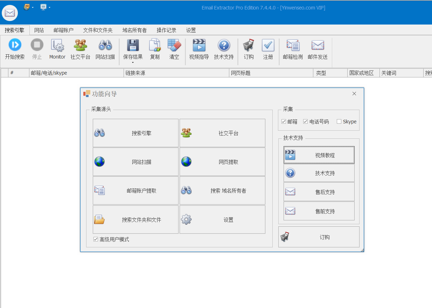Switch to the 邮箱账户 tab
Image resolution: width=432 pixels, height=308 pixels.
[x=63, y=30]
